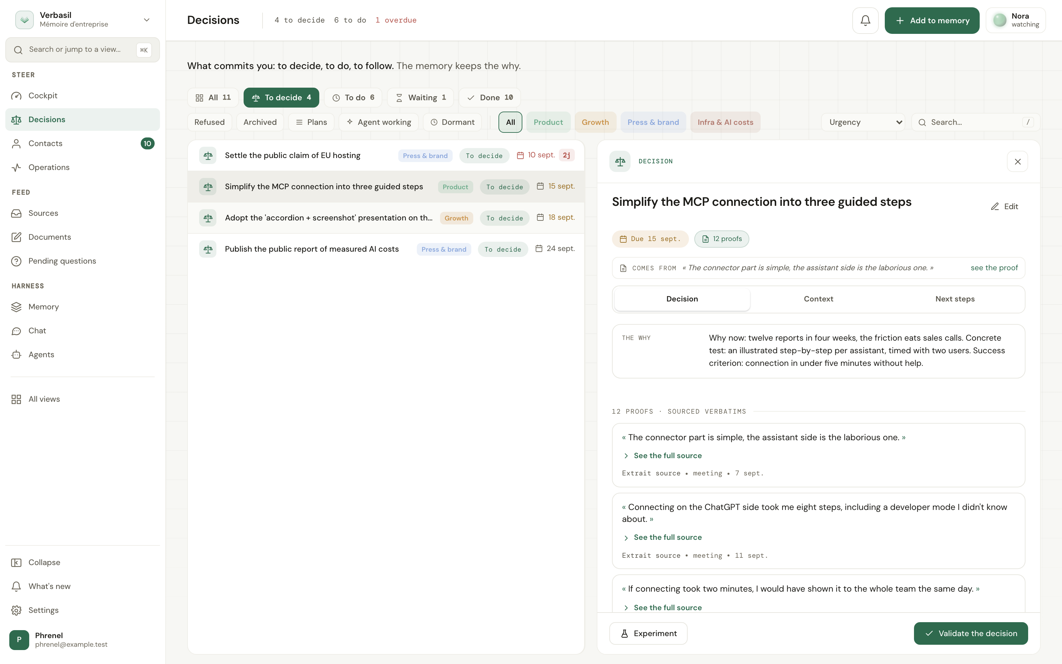Image resolution: width=1062 pixels, height=664 pixels.
Task: Toggle the Infra & AI costs filter
Action: point(725,122)
